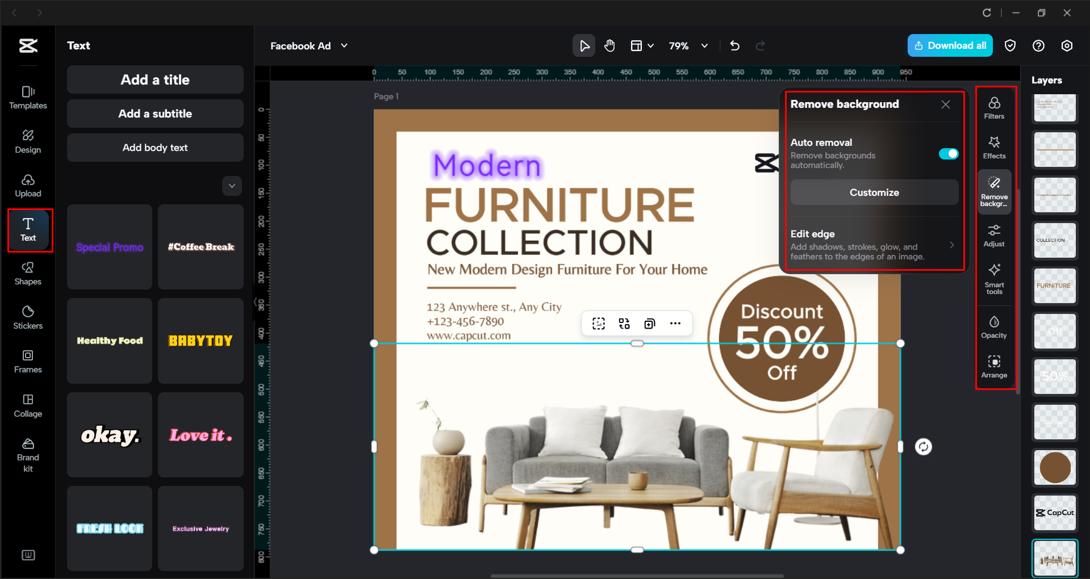Select the Adjust tool icon
1090x579 pixels.
click(x=994, y=234)
